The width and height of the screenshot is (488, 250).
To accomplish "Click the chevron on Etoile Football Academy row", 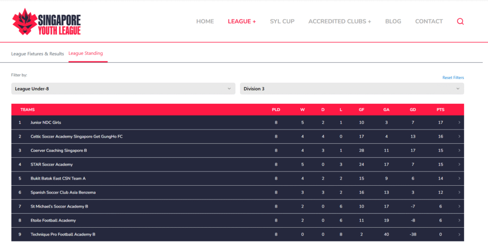I will coord(459,220).
